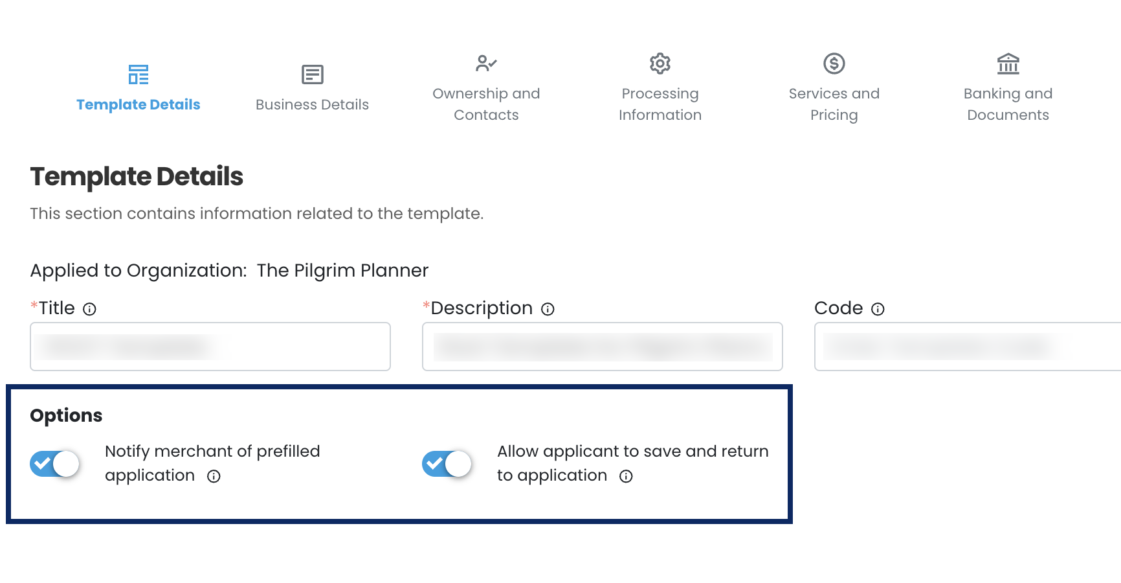1121x583 pixels.
Task: Click the Template Details heading
Action: [137, 176]
